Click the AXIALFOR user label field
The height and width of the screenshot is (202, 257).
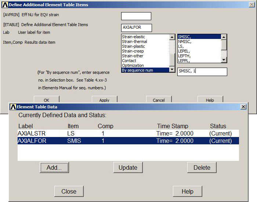coord(136,28)
